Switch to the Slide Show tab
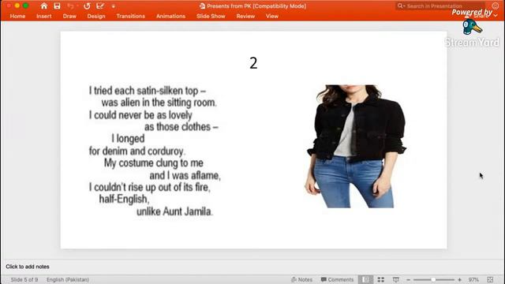 211,16
